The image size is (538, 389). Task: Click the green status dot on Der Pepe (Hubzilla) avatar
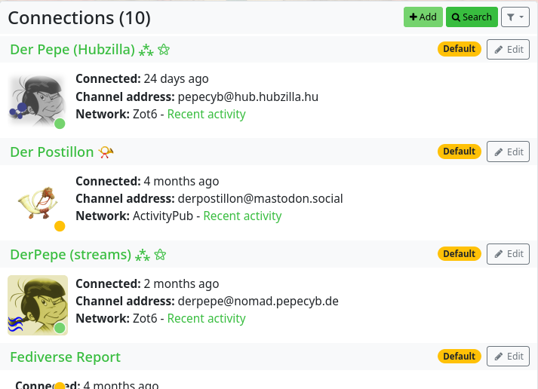[60, 124]
